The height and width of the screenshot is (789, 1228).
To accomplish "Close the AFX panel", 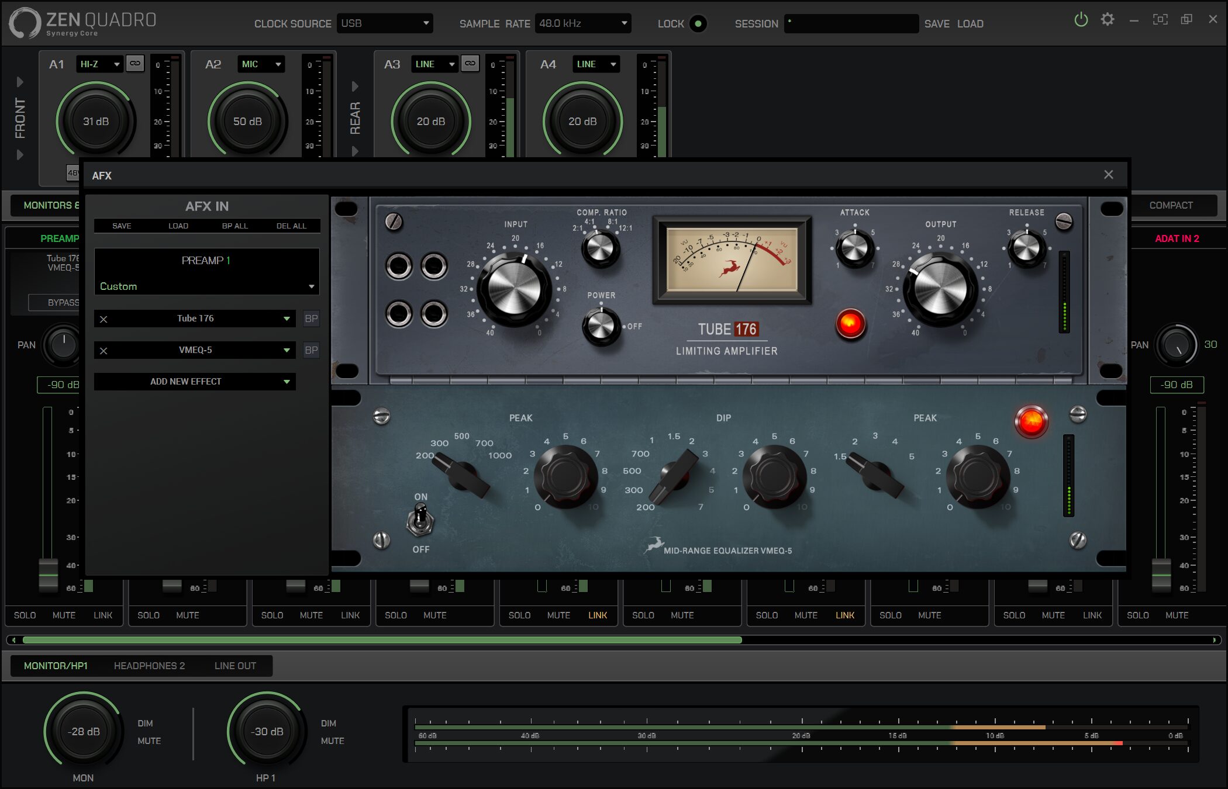I will 1108,175.
